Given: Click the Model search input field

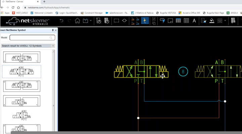Looking at the screenshot, I should click(x=32, y=38).
